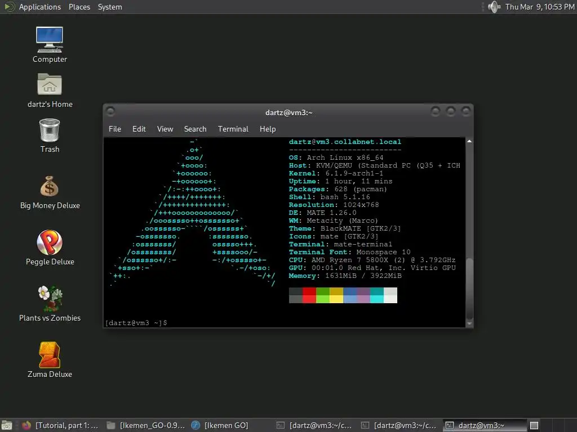
Task: Open the terminal View menu
Action: click(165, 129)
